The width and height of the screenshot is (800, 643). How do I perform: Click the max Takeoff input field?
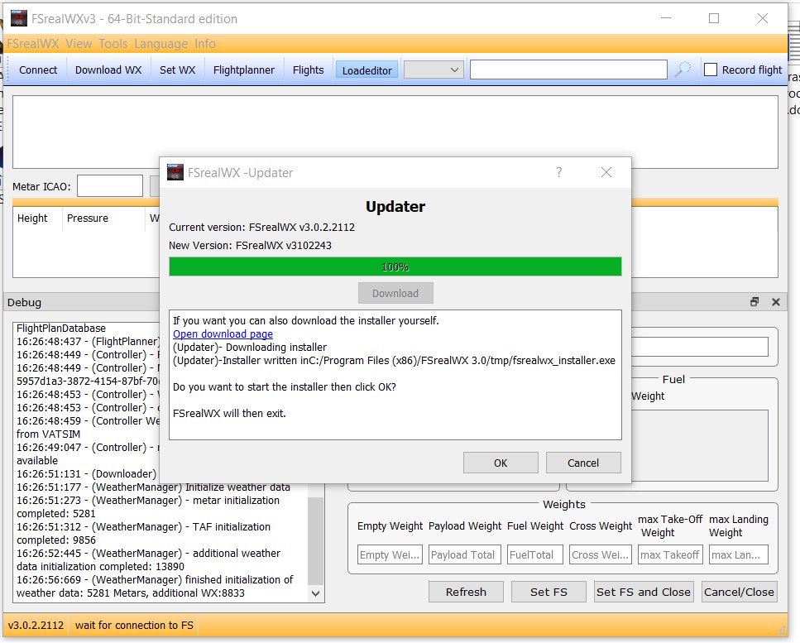(x=670, y=554)
